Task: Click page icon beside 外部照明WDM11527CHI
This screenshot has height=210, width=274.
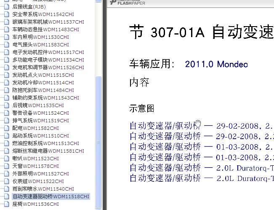Action: click(7, 174)
